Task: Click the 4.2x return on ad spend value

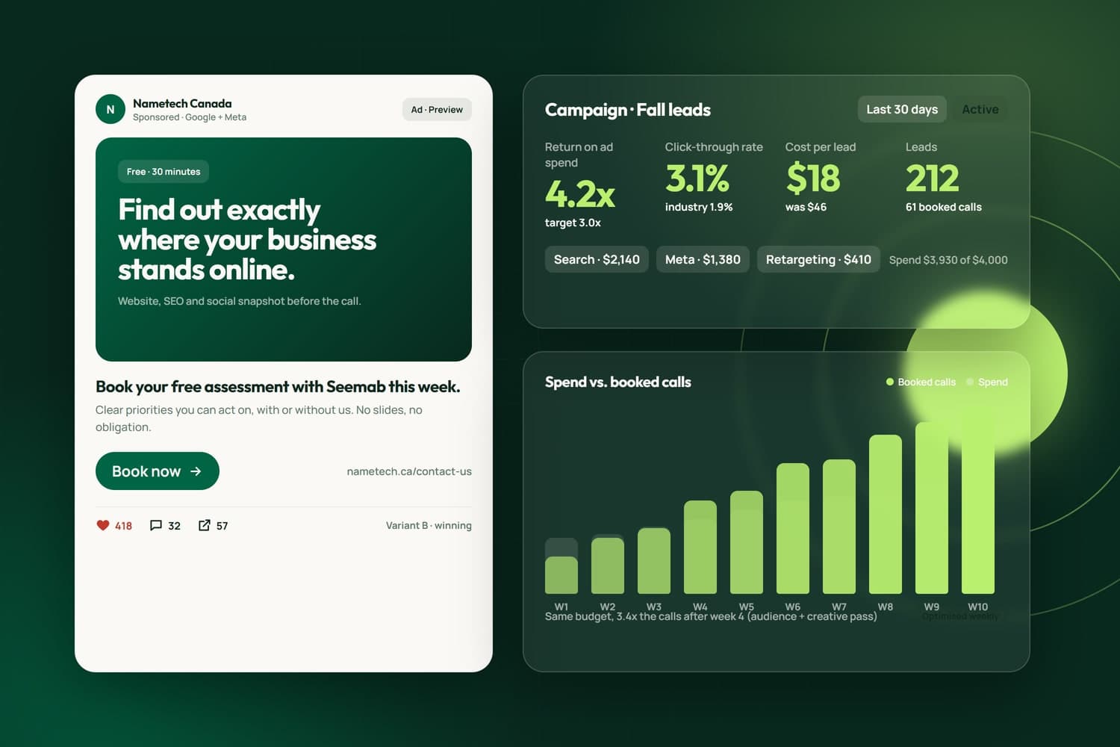Action: point(580,194)
